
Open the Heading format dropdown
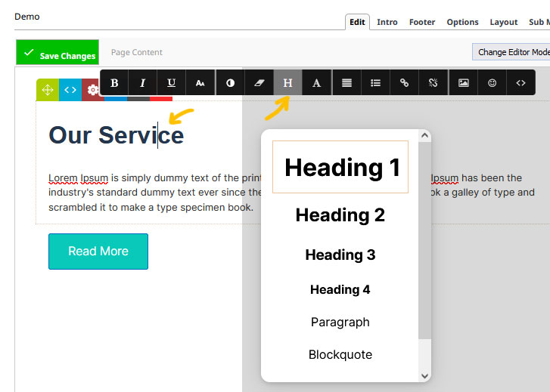287,83
